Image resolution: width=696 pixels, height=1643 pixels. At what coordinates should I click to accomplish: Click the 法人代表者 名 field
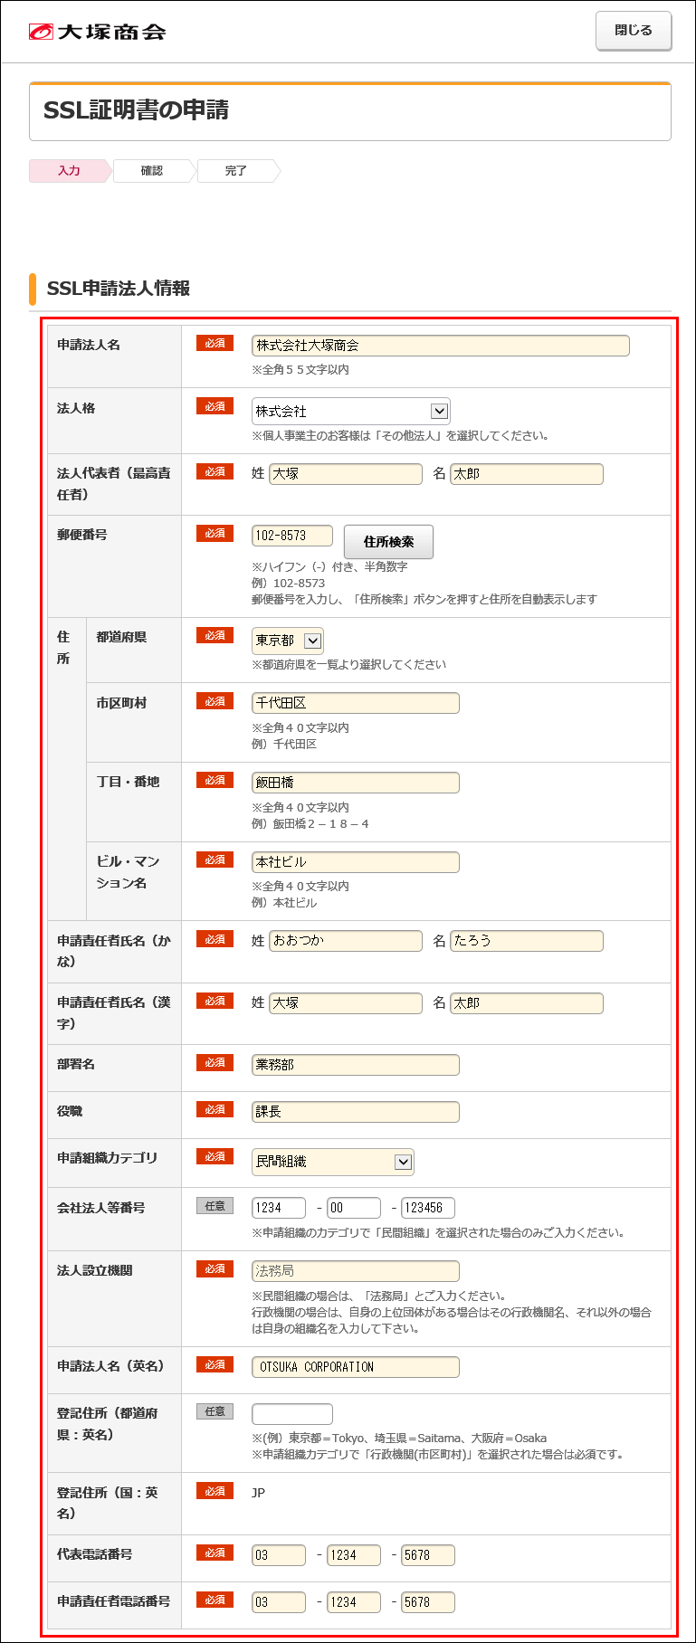(x=527, y=474)
